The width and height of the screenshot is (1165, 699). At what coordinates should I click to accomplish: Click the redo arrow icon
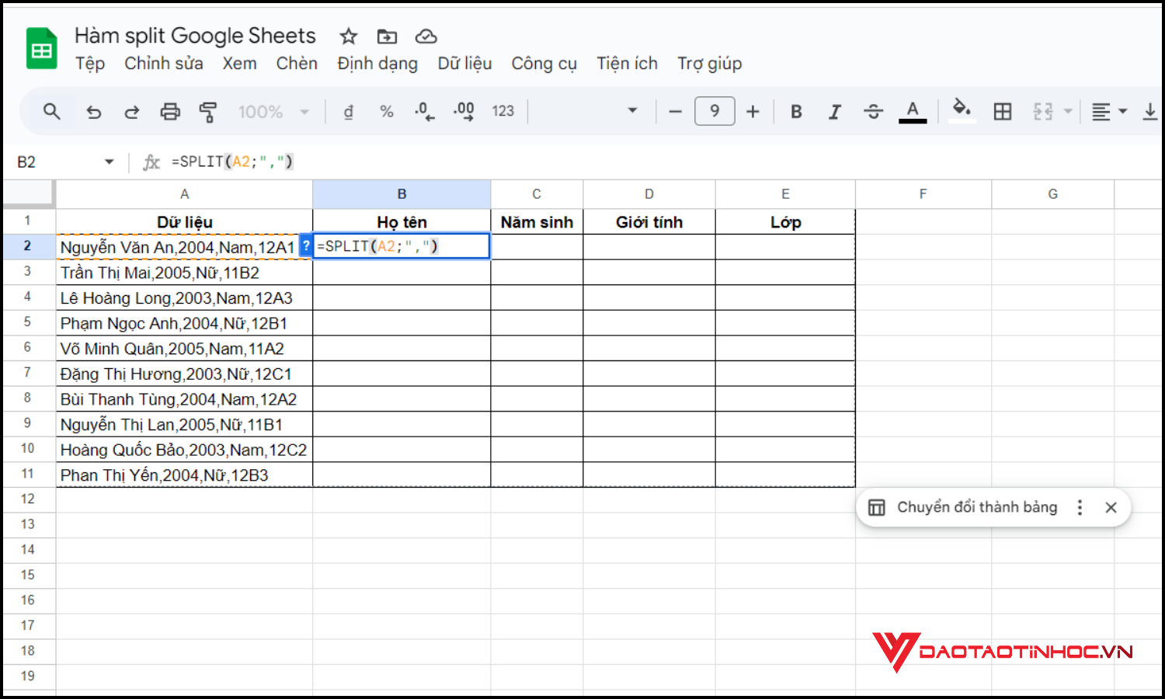[x=132, y=112]
